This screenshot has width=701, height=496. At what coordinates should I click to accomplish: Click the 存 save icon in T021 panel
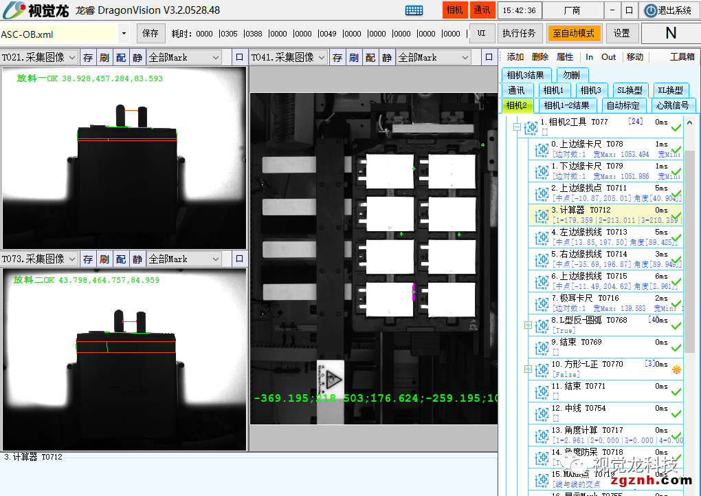87,58
